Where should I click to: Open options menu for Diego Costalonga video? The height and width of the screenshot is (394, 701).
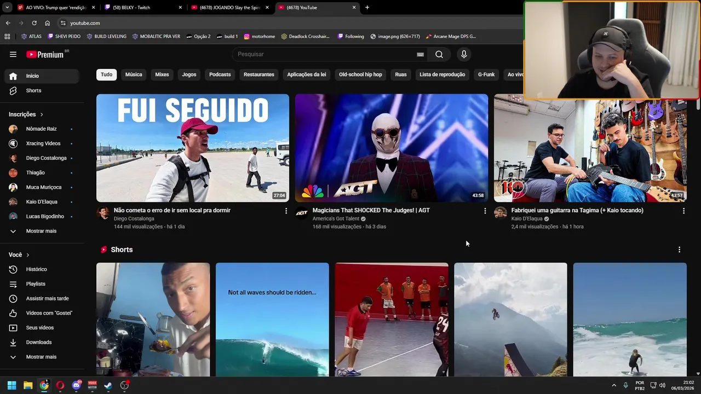(286, 211)
